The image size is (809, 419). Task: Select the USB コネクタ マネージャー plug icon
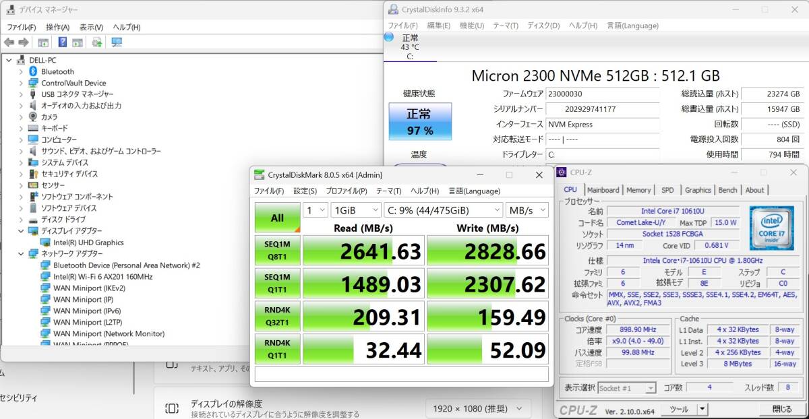tap(33, 94)
